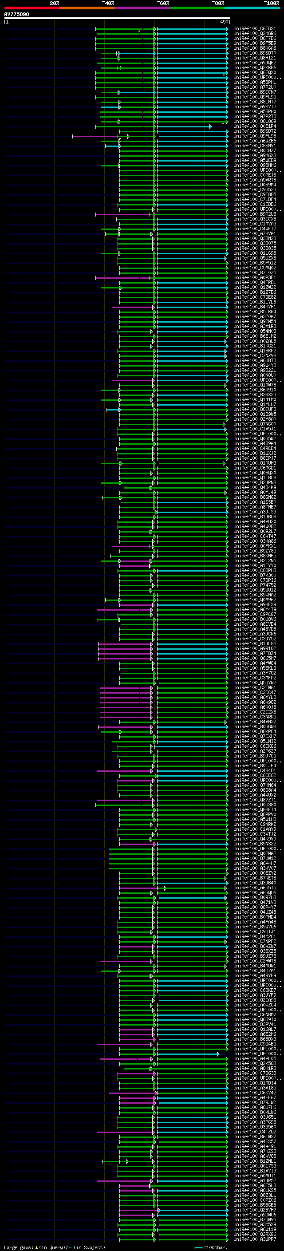Click the UniRef100_C9U523 label
The image size is (284, 1251).
(254, 190)
